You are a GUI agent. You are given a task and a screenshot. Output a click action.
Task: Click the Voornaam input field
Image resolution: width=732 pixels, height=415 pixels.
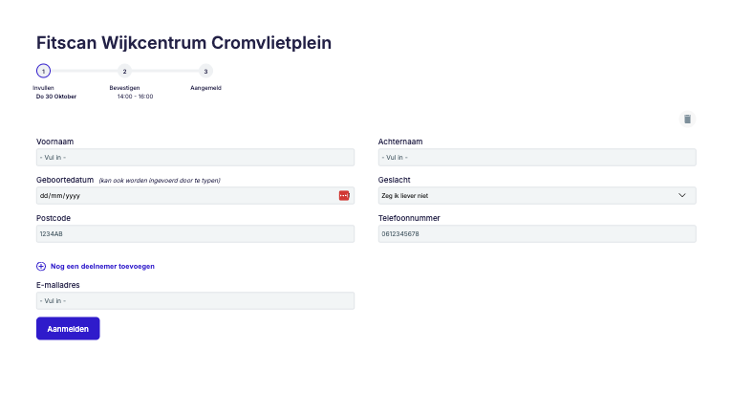(x=195, y=158)
